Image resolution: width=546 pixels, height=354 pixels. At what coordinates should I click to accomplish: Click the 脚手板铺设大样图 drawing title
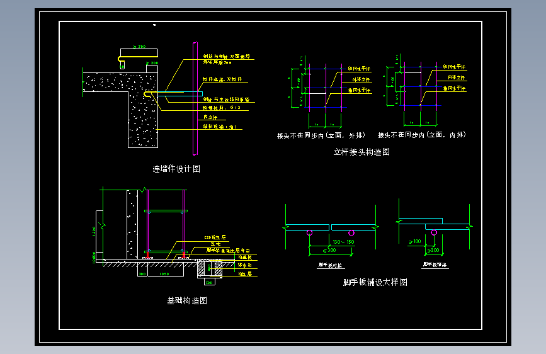pyautogui.click(x=375, y=282)
